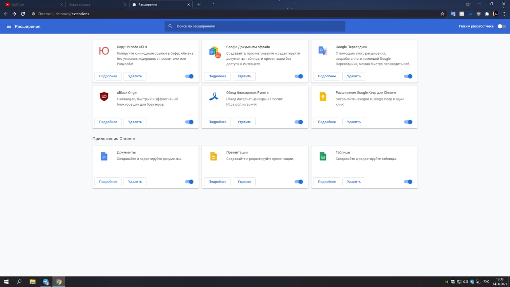Disable the Таблицы app toggle
Viewport: 510px width, 287px height.
coord(408,182)
